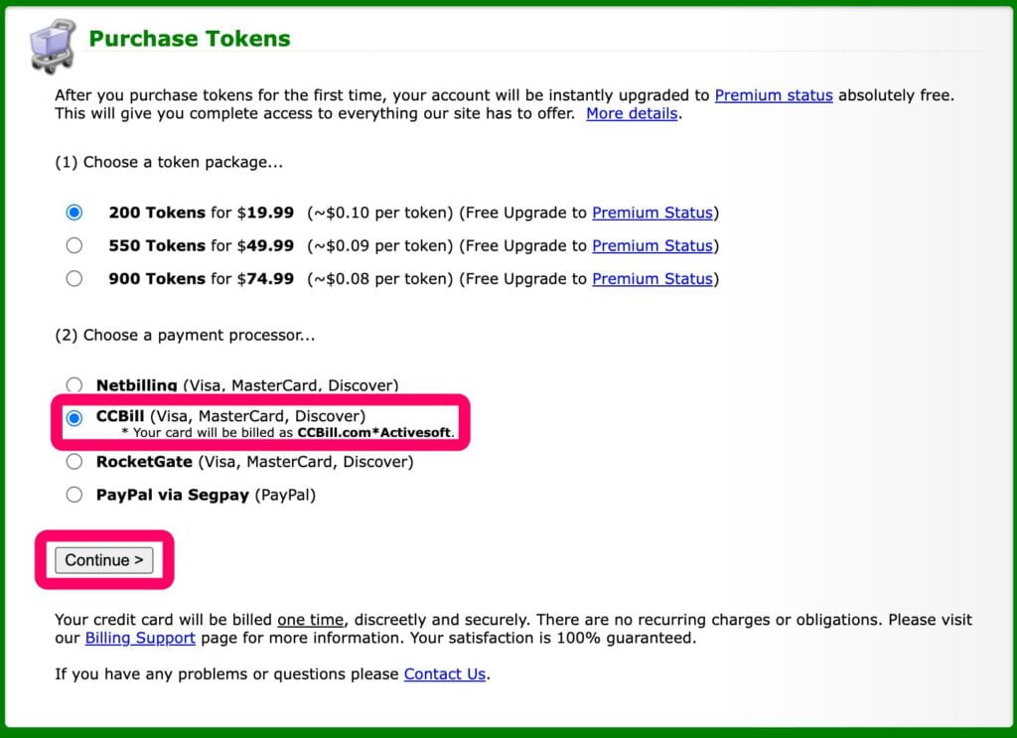1017x738 pixels.
Task: Open the Contact Us link
Action: point(444,673)
